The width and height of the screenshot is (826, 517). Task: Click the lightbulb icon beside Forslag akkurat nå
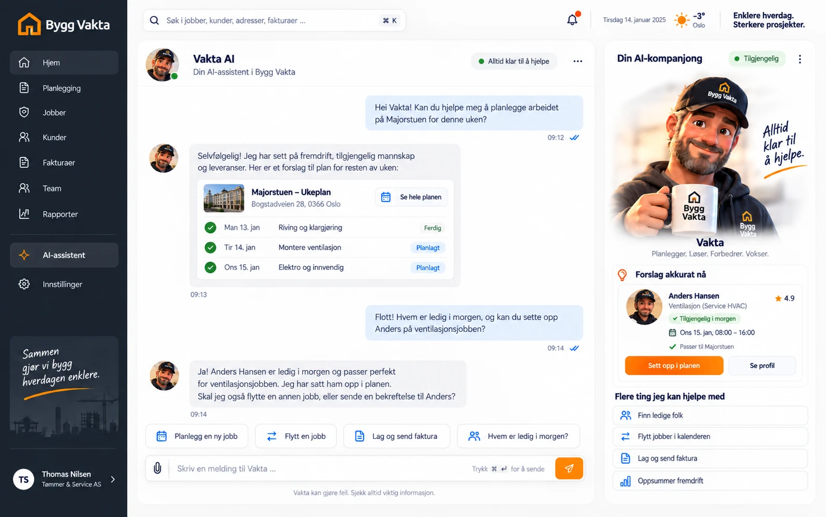pos(622,275)
